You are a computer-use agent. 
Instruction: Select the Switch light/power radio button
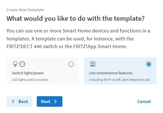pos(71,64)
